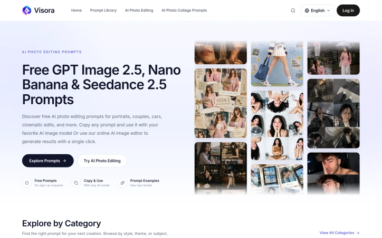Viewport: 382px width, 238px height.
Task: Click the Prompt Examples label
Action: pyautogui.click(x=145, y=181)
